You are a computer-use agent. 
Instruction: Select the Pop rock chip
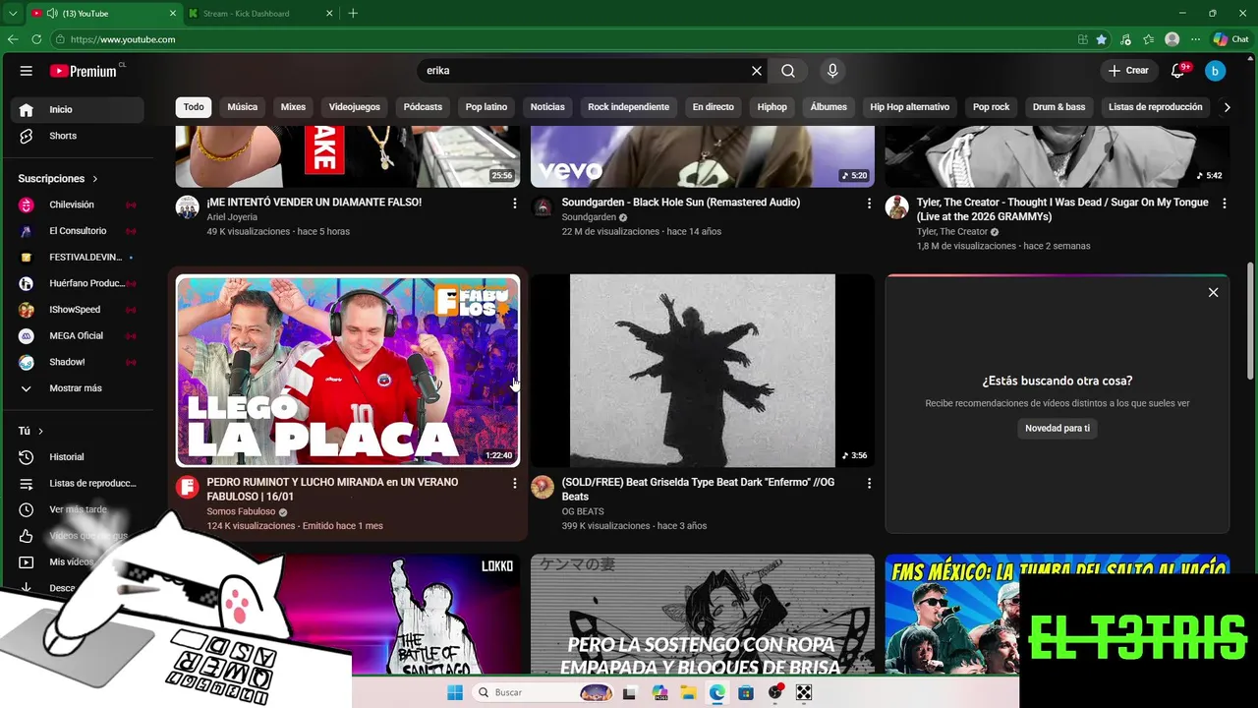[991, 107]
